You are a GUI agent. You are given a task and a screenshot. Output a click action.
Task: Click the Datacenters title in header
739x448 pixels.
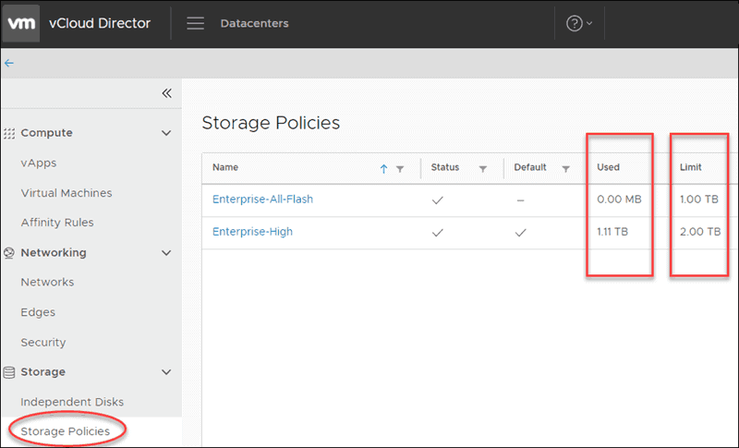tap(255, 23)
